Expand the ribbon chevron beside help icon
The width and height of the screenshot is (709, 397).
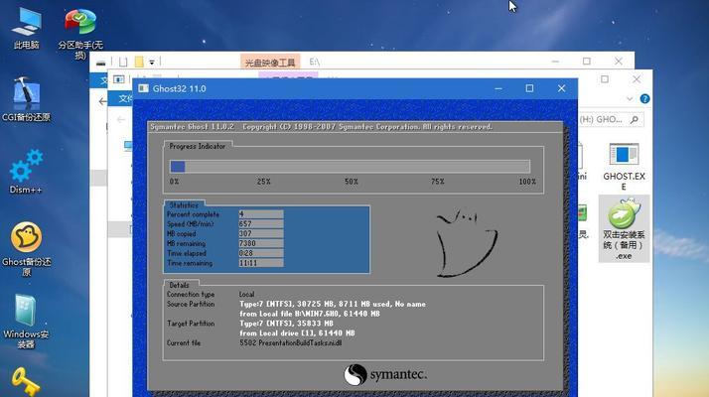(x=630, y=98)
